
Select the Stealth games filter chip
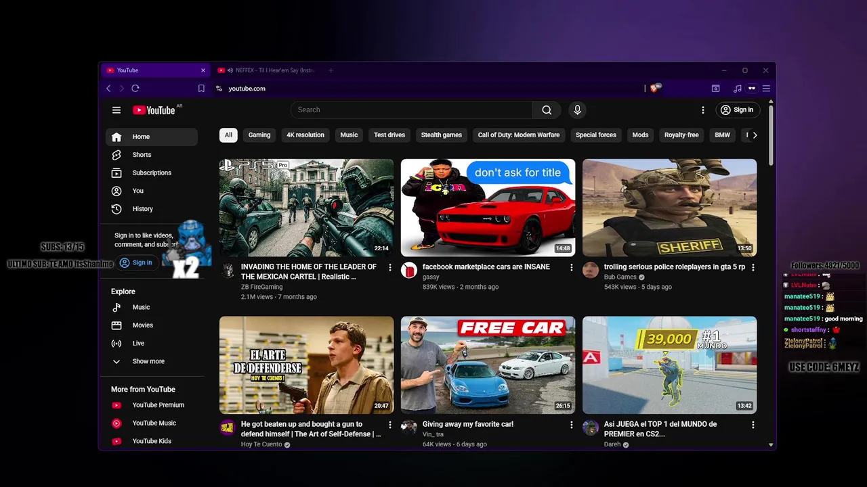(442, 135)
